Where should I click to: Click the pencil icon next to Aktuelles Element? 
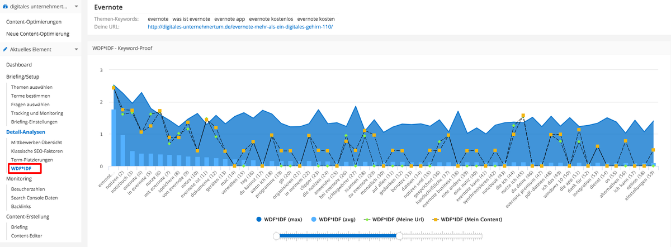click(6, 49)
